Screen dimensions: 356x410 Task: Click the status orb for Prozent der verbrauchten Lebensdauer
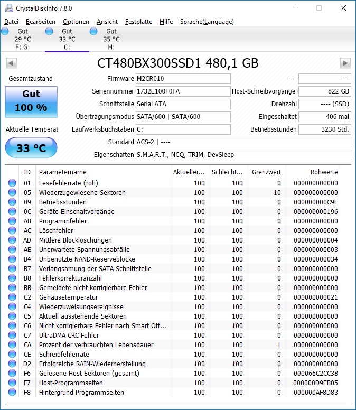pyautogui.click(x=12, y=344)
